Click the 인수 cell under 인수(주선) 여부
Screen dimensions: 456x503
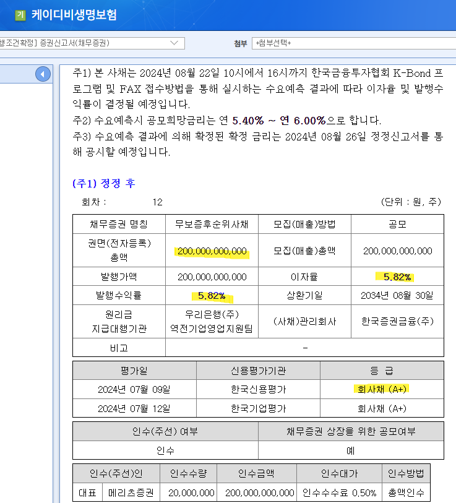tap(165, 450)
